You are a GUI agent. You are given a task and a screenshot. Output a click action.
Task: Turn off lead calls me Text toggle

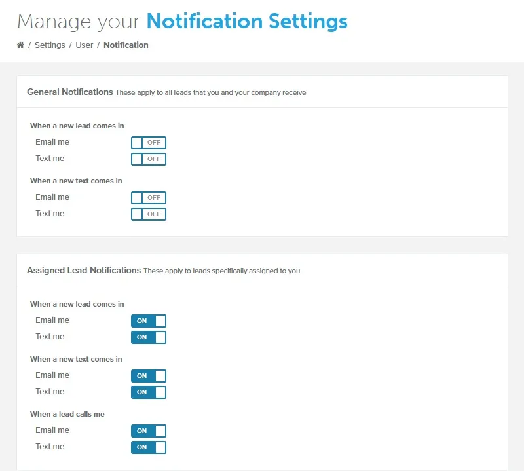pos(149,447)
